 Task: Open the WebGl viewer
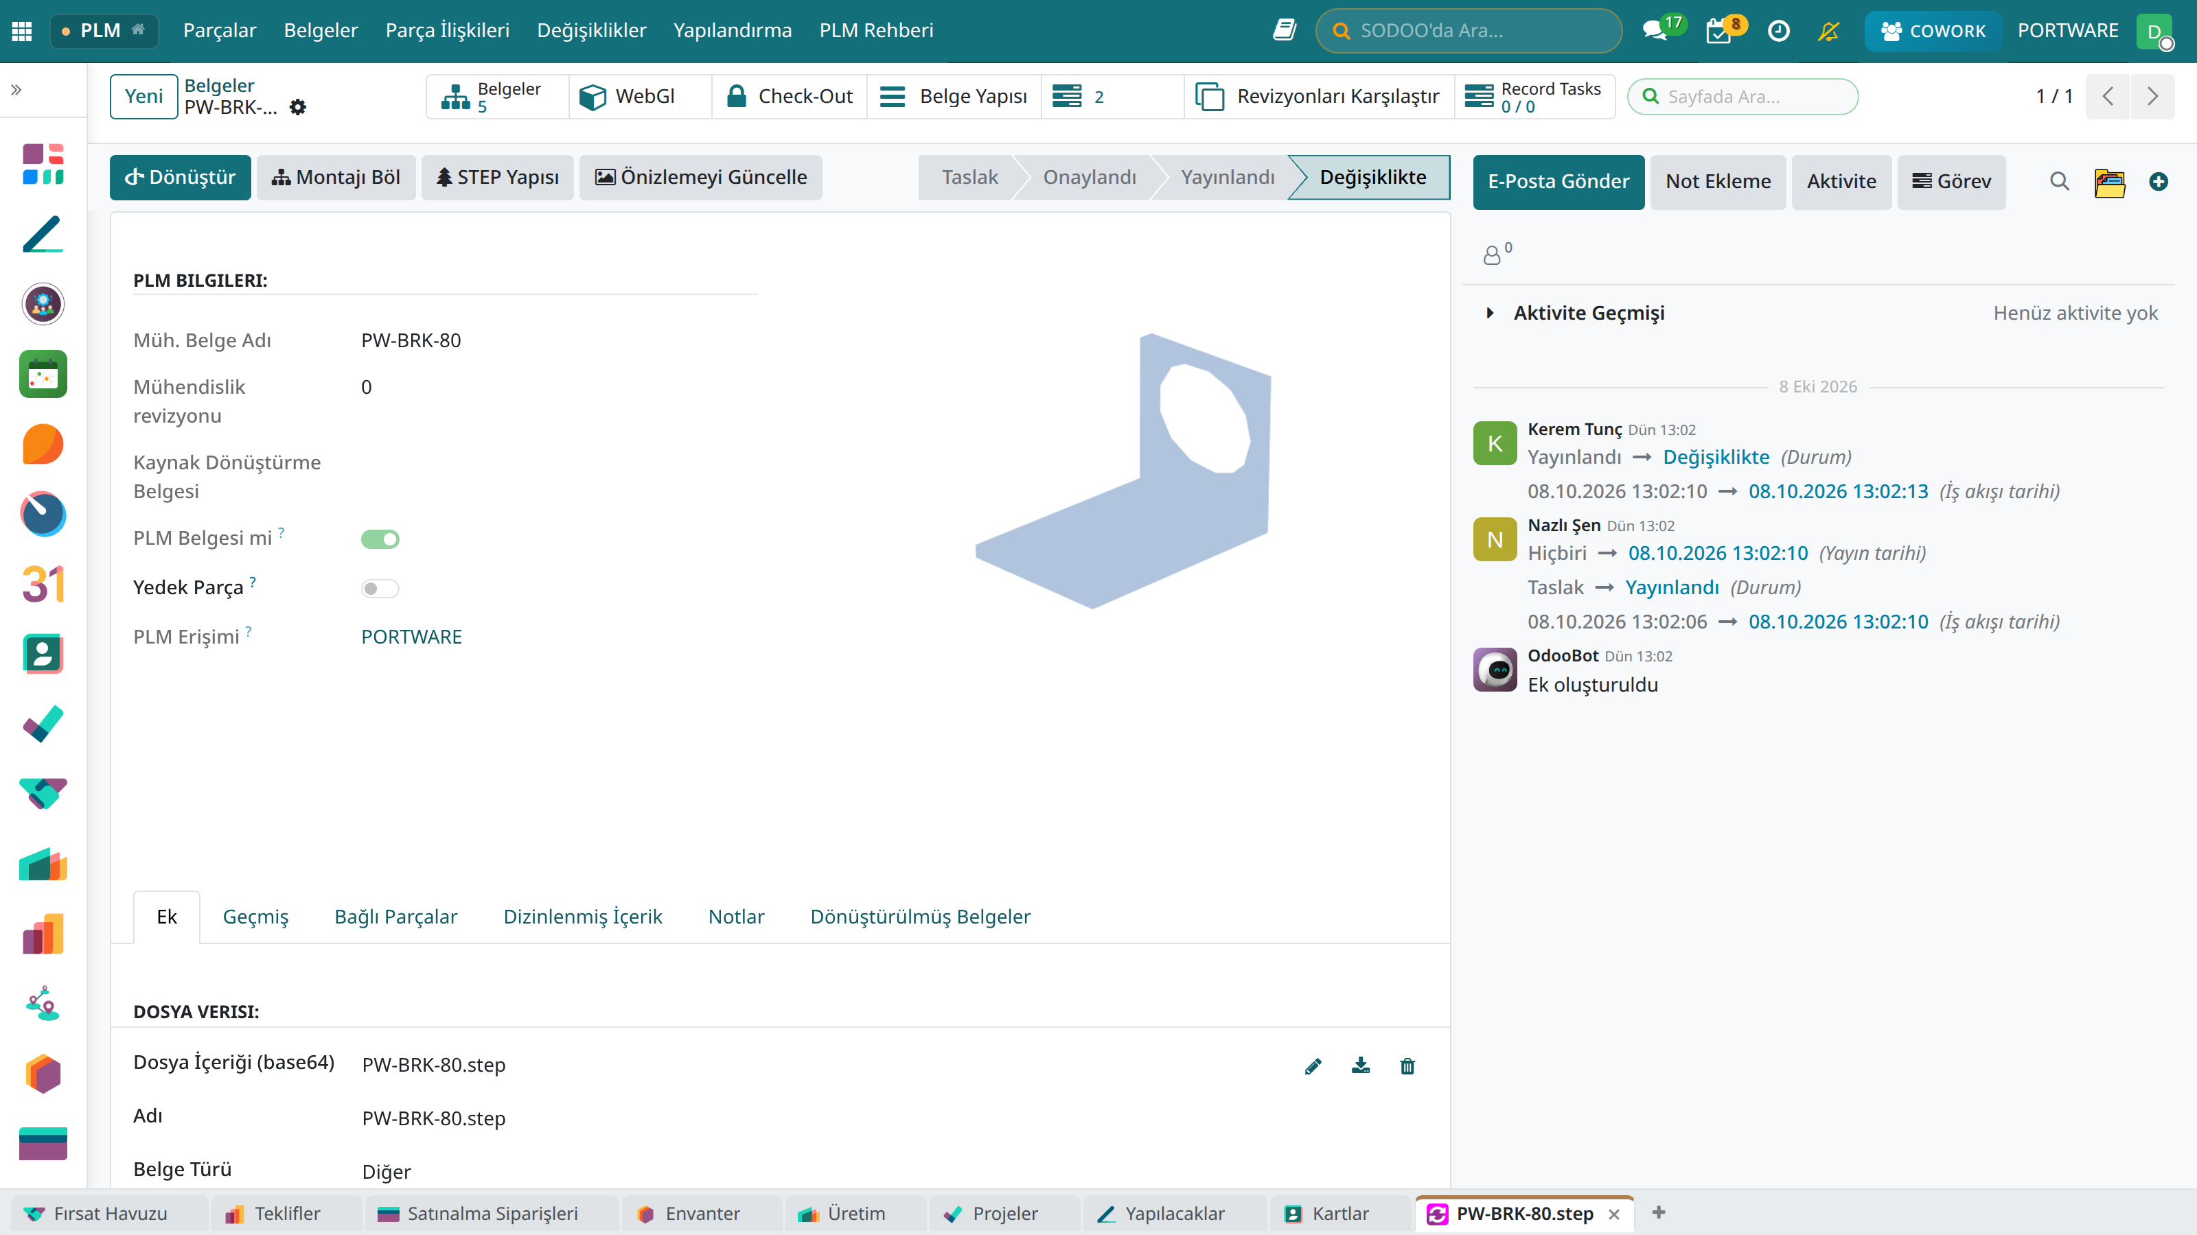click(629, 96)
